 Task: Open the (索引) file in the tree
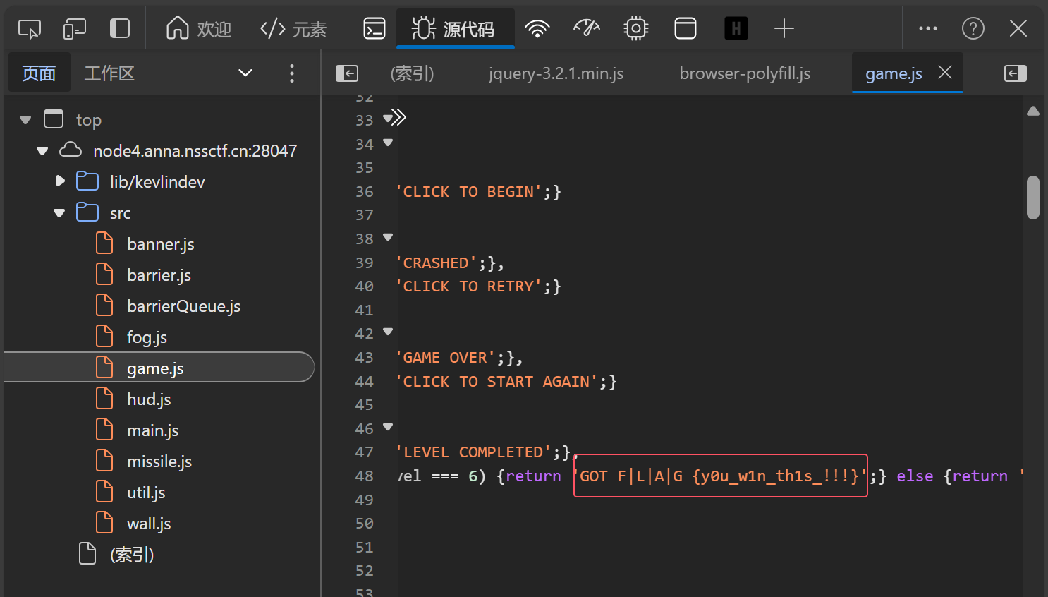tap(131, 555)
